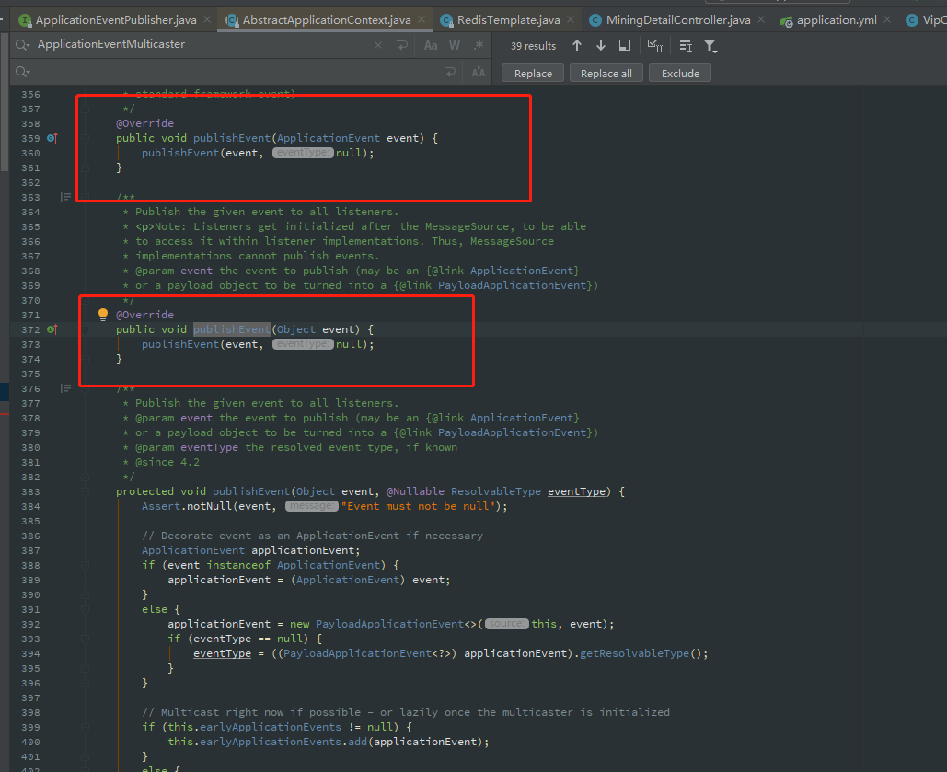The image size is (947, 772).
Task: Toggle Preserve Case option in replace field
Action: (x=479, y=73)
